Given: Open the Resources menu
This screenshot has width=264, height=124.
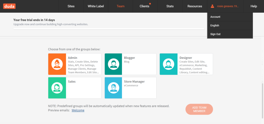Looking at the screenshot, I should click(195, 6).
